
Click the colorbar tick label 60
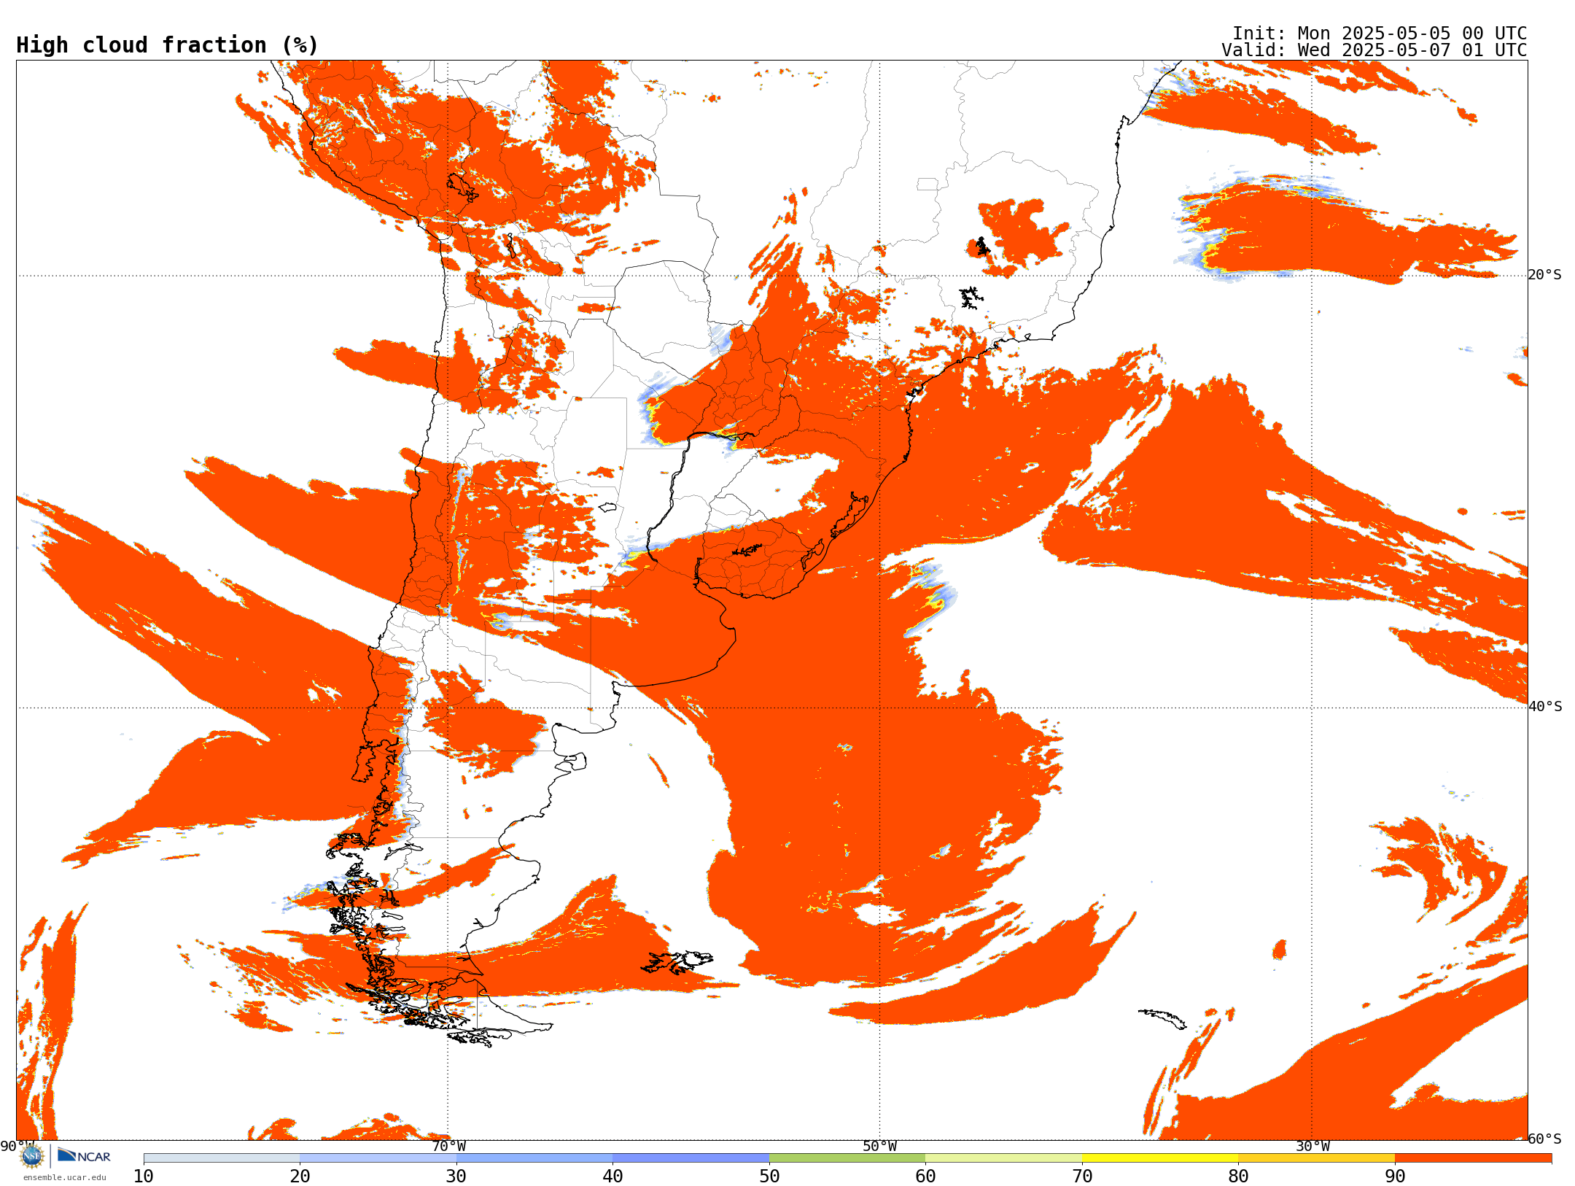coord(925,1177)
